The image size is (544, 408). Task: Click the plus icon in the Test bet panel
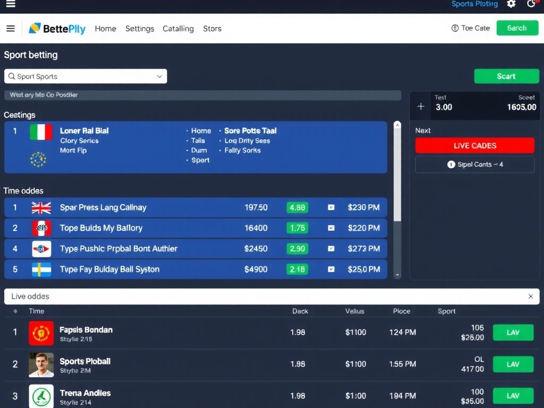(420, 106)
